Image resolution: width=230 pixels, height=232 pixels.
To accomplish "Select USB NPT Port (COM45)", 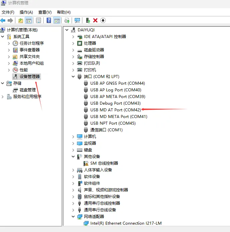I will (113, 123).
